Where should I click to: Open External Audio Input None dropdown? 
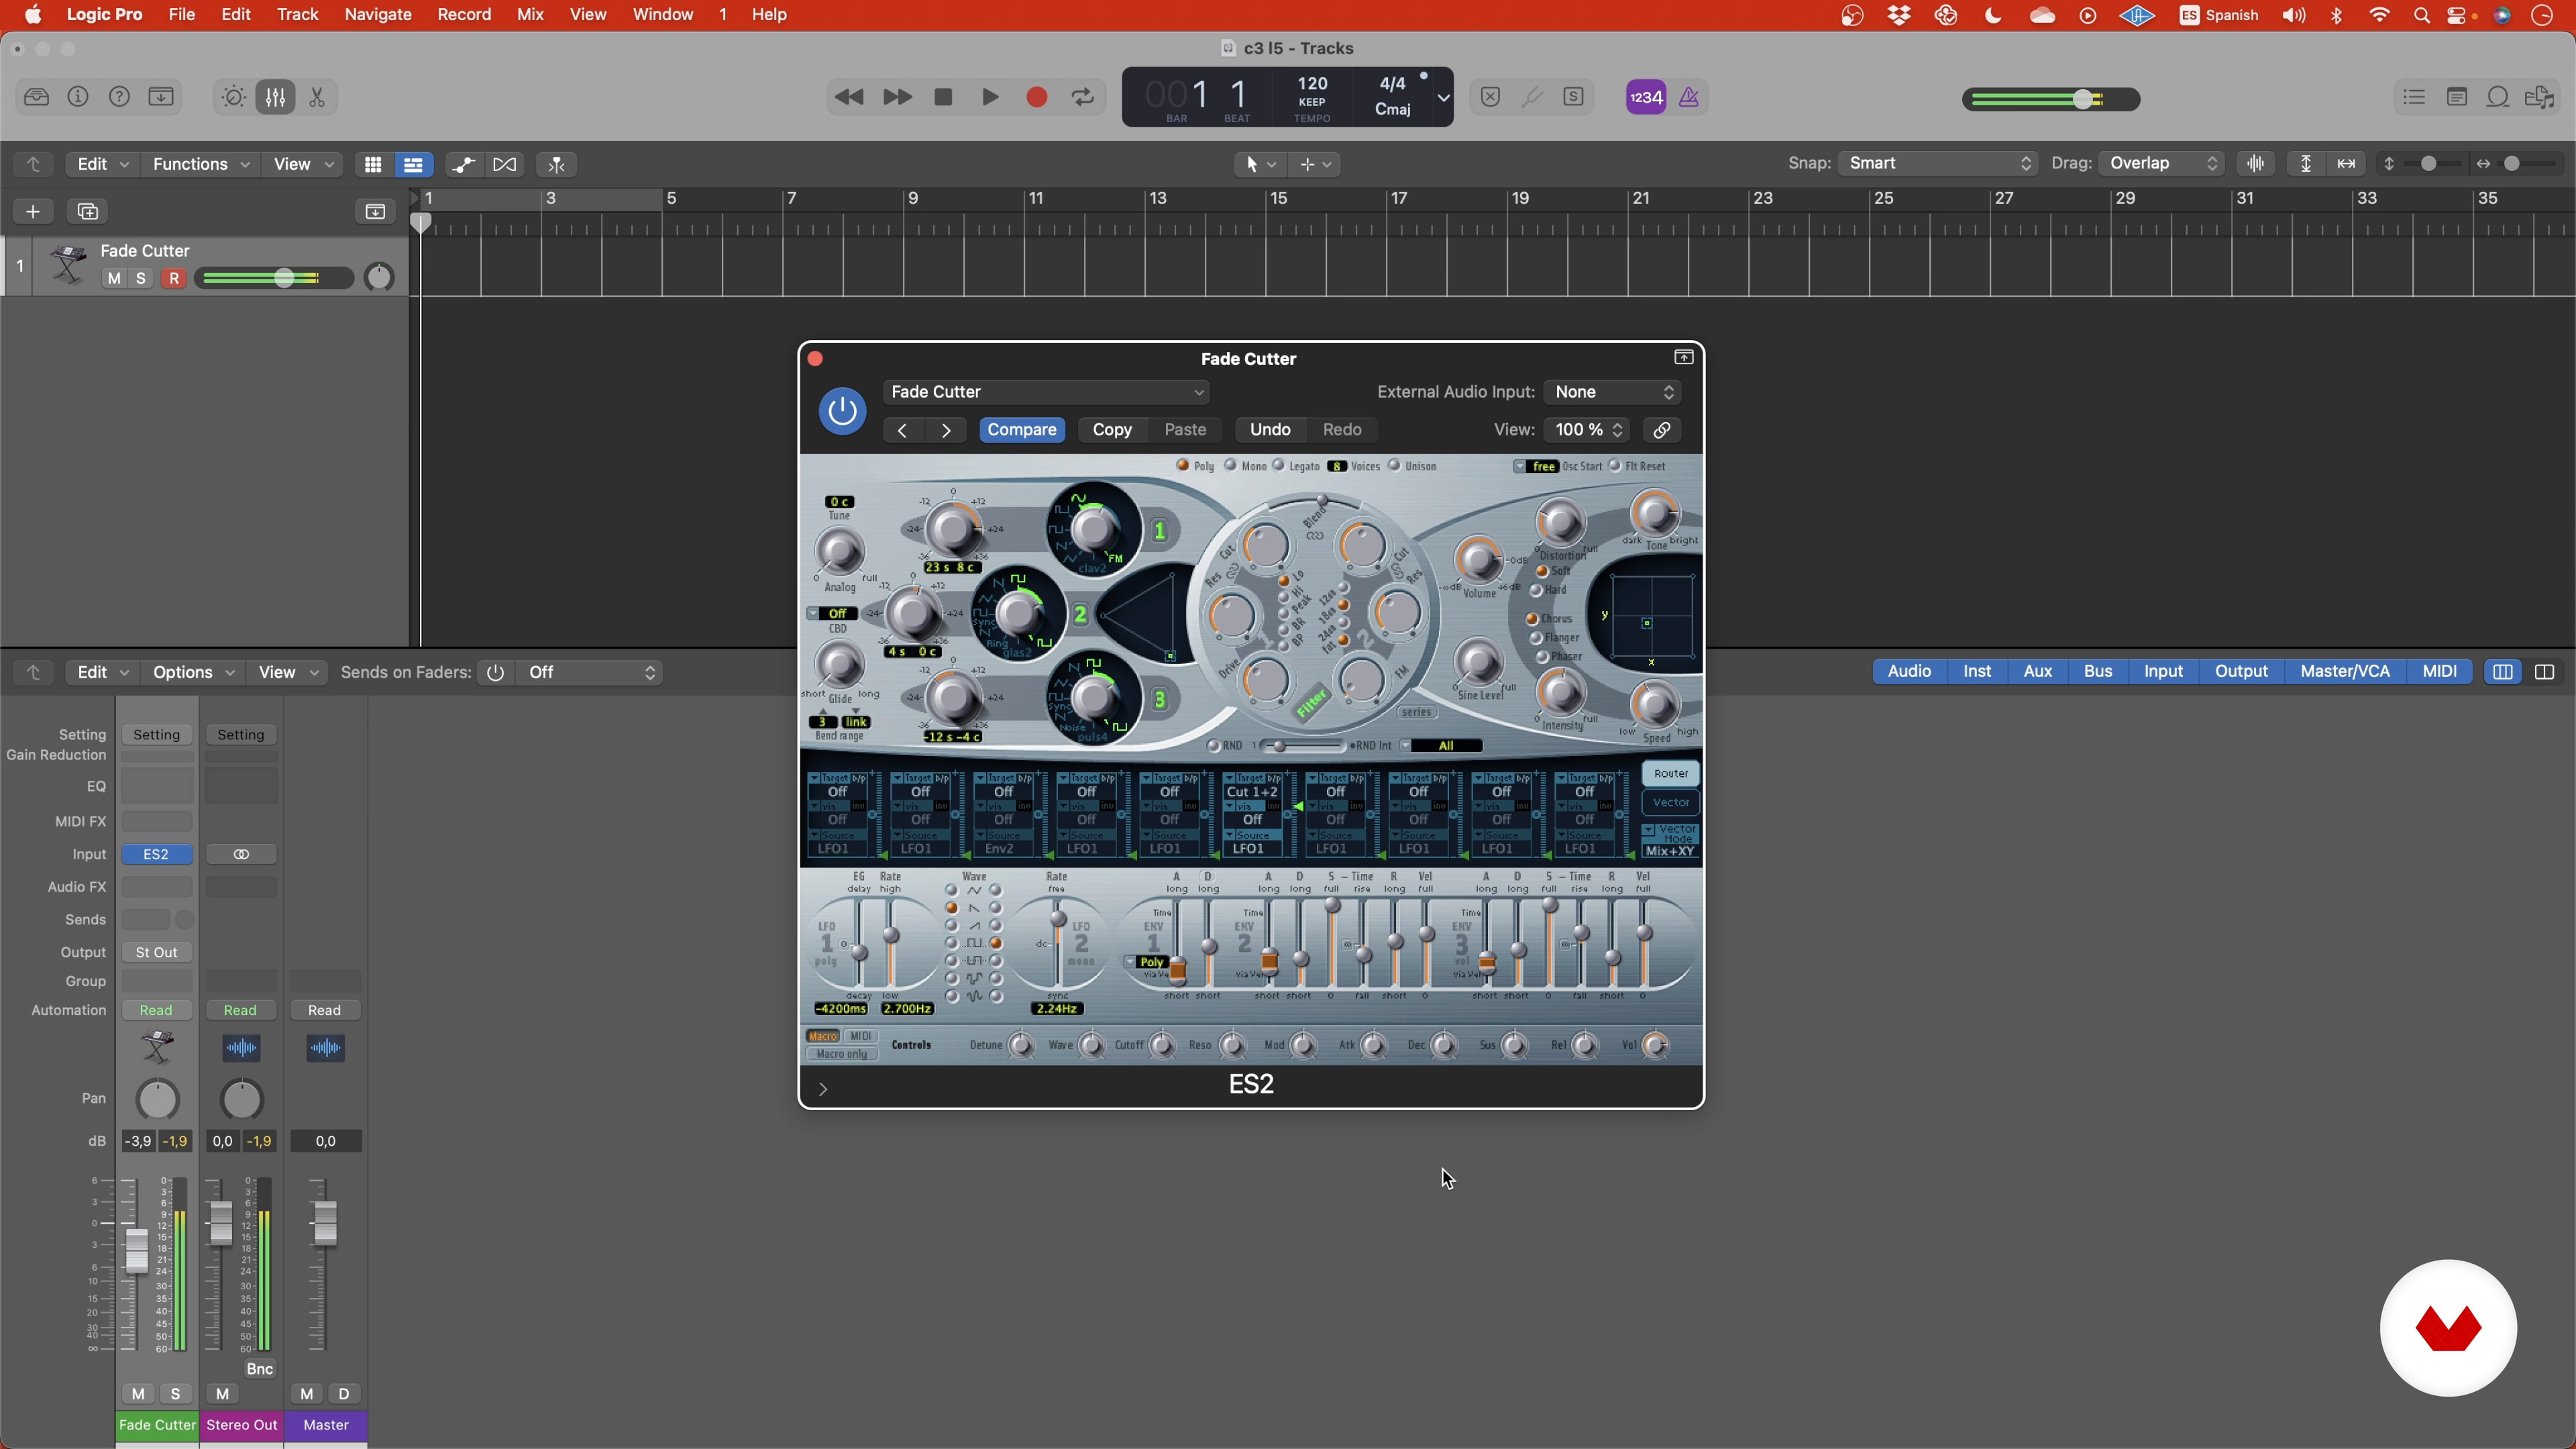point(1613,392)
